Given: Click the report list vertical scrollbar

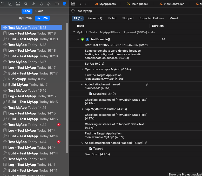Looking at the screenshot, I should coord(67,88).
